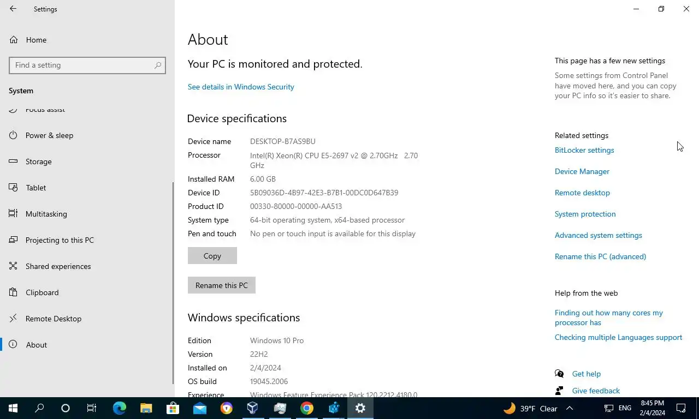Select the About info icon in sidebar
This screenshot has width=699, height=419.
[14, 345]
